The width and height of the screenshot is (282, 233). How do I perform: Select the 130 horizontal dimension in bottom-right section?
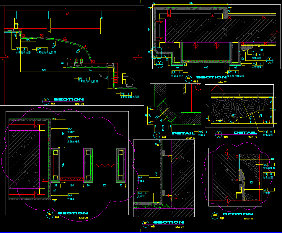pyautogui.click(x=252, y=183)
